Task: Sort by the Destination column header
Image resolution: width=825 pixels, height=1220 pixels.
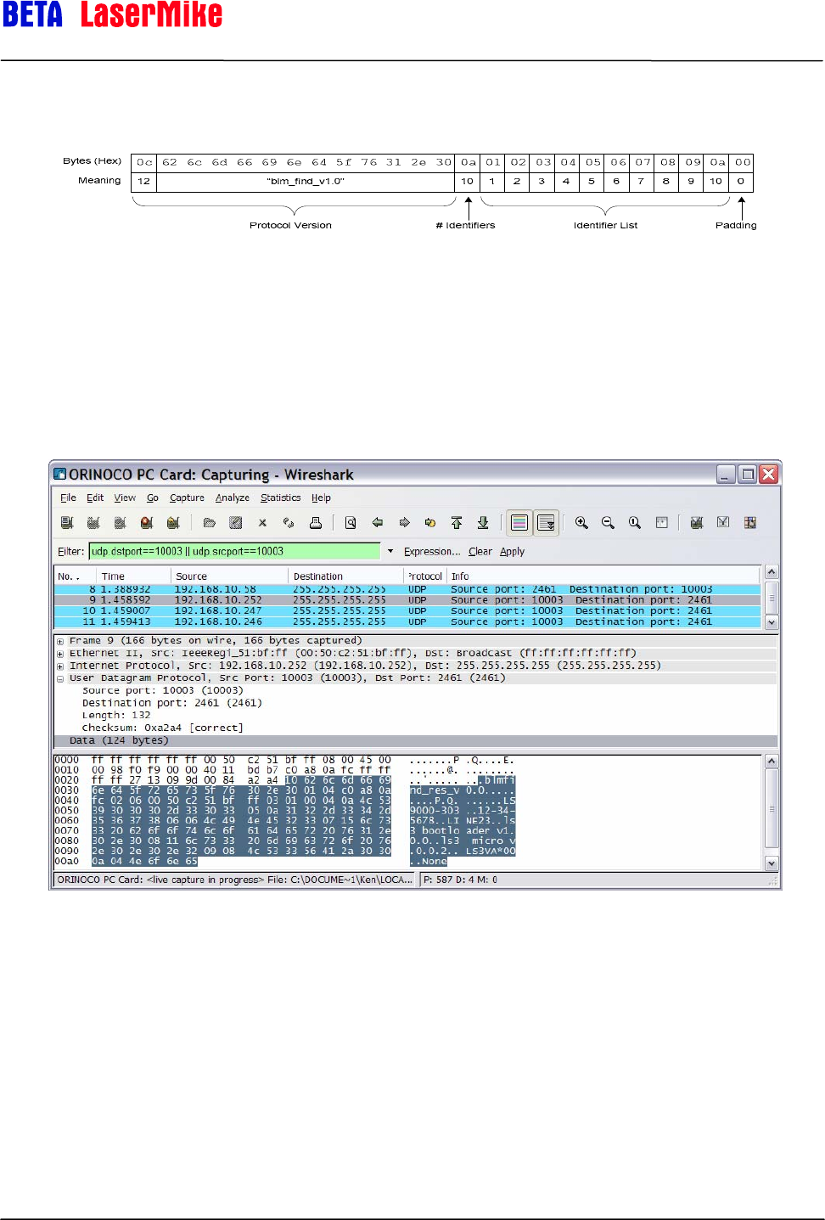Action: (x=346, y=576)
